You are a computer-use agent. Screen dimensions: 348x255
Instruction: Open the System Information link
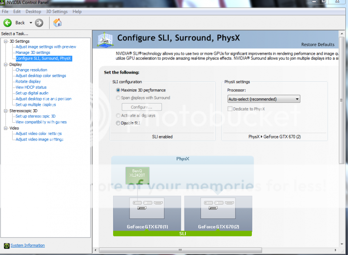(x=27, y=245)
